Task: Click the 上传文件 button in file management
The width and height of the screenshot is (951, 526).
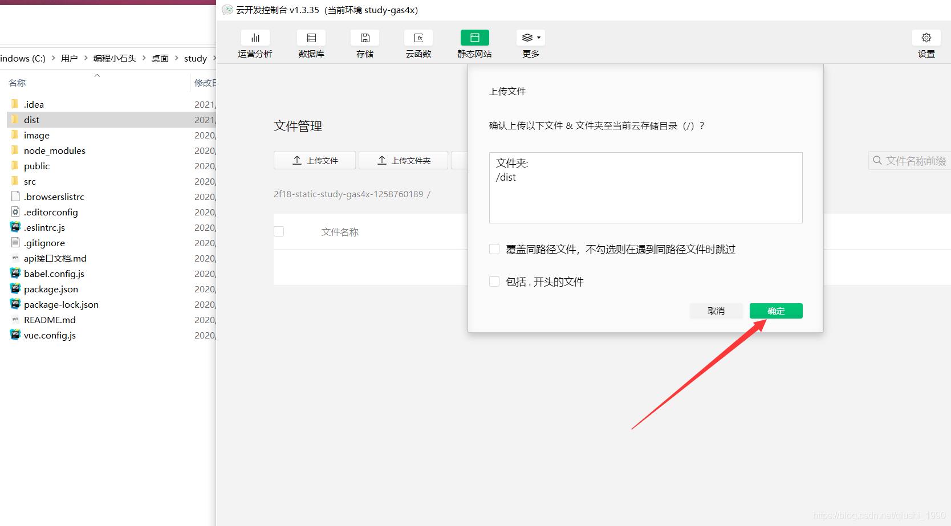Action: click(x=315, y=161)
